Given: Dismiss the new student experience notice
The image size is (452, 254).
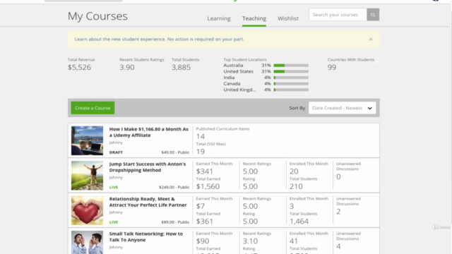Looking at the screenshot, I should pyautogui.click(x=371, y=40).
